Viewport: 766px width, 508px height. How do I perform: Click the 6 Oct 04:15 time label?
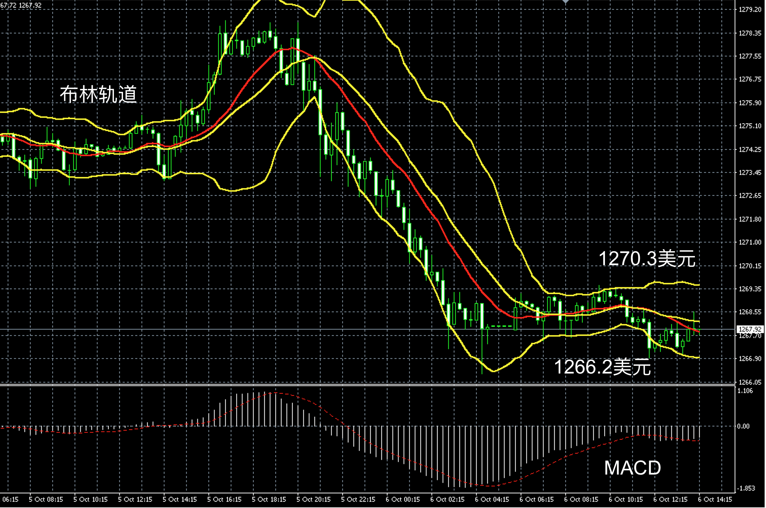pos(492,499)
